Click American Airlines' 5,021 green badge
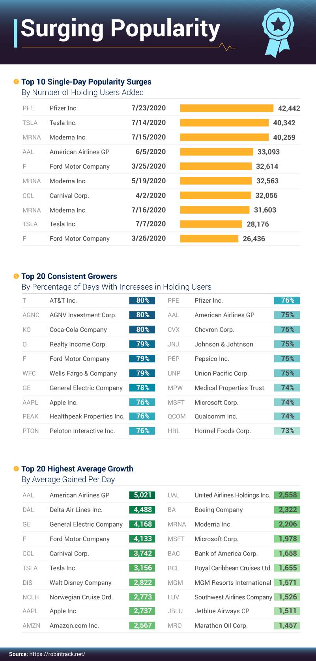This screenshot has width=316, height=661. click(x=142, y=495)
